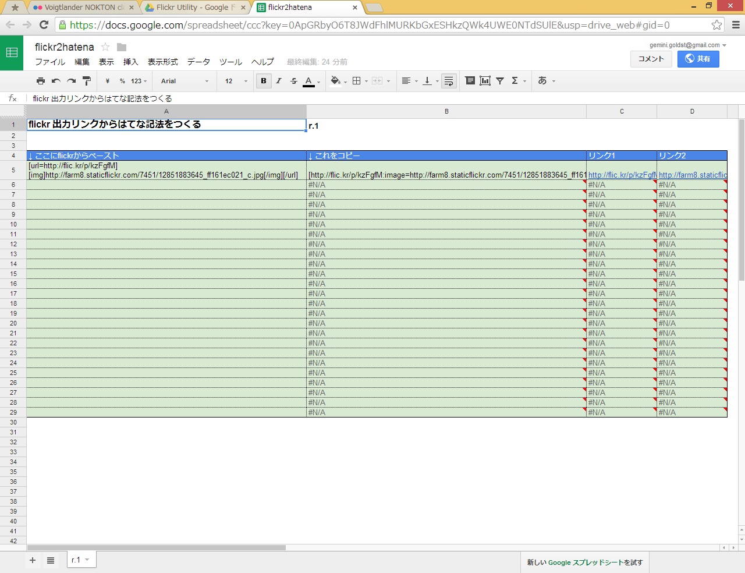Open the merge cells dropdown

(381, 81)
